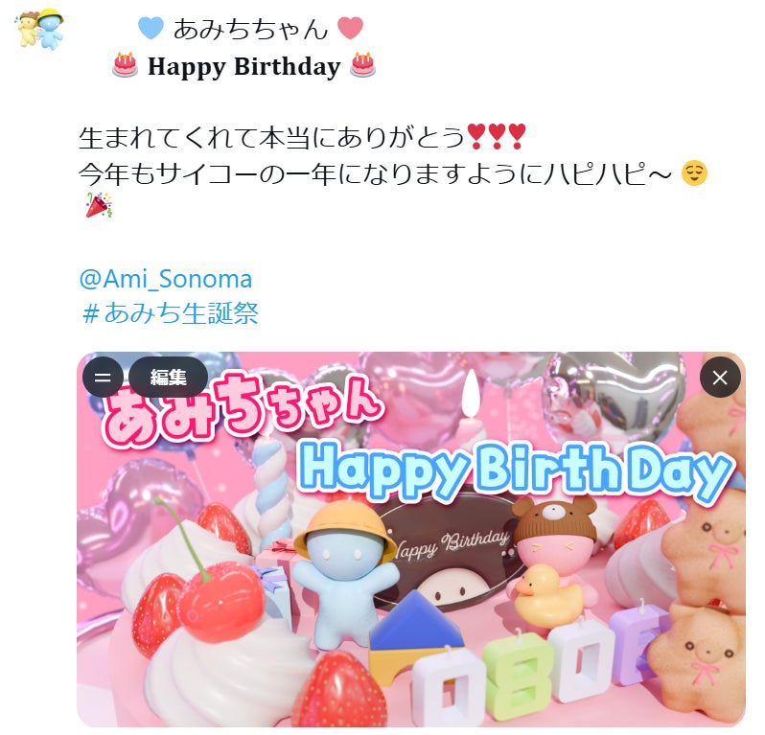765x735 pixels.
Task: Click the relieved face emoji after ハピハピ～
Action: coord(694,173)
